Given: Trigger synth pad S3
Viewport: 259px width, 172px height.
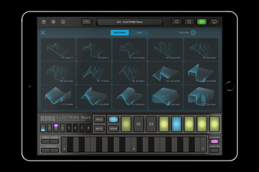Looking at the screenshot, I should [x=151, y=124].
